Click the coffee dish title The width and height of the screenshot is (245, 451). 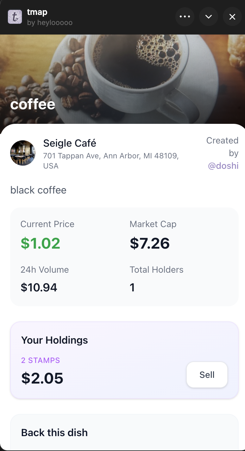[33, 104]
